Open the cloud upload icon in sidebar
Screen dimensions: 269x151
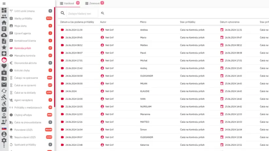pyautogui.click(x=4, y=35)
